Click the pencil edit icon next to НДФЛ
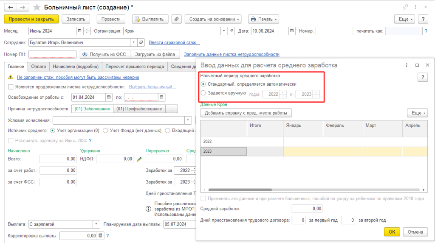The height and width of the screenshot is (243, 435). pyautogui.click(x=139, y=159)
